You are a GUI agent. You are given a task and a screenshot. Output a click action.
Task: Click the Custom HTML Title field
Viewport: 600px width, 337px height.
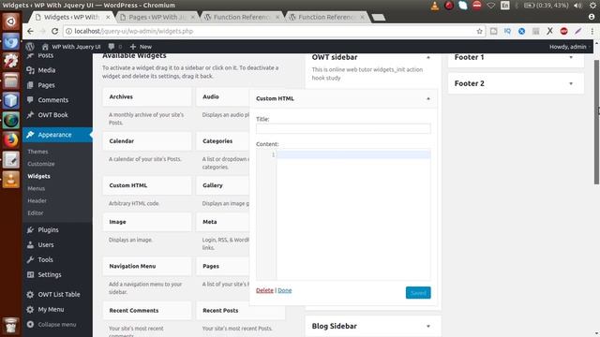pos(343,129)
